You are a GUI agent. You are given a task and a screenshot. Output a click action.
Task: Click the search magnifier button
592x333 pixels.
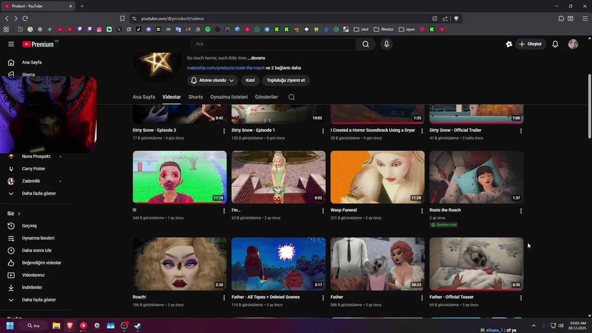tap(365, 44)
